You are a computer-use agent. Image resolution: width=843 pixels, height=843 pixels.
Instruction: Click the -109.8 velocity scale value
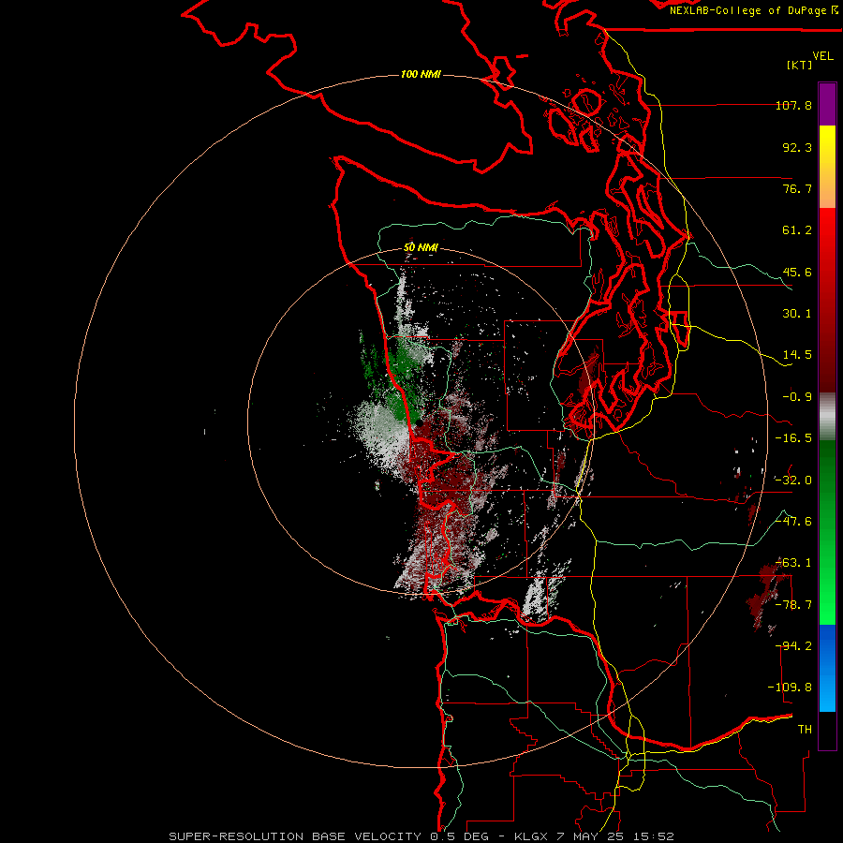click(790, 688)
